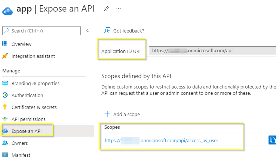The height and width of the screenshot is (165, 276).
Task: Click Add a scope
Action: coord(126,115)
